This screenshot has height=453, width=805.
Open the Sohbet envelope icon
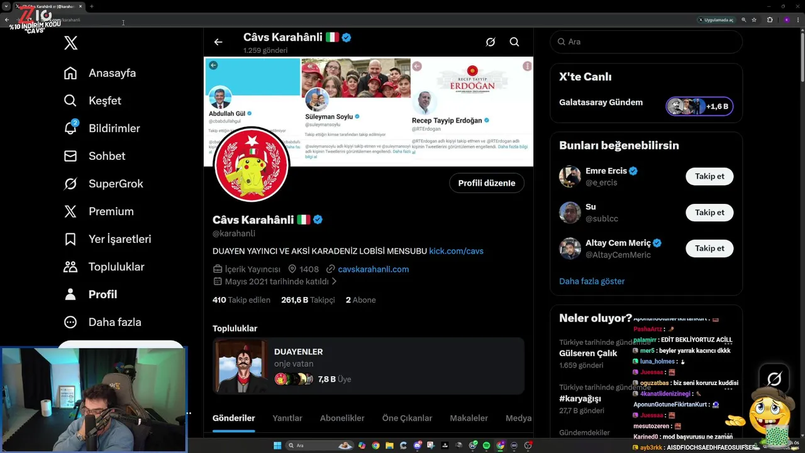[70, 156]
